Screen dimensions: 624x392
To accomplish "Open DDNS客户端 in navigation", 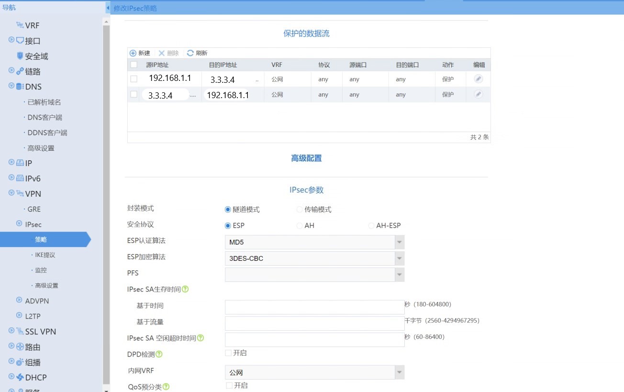I will point(47,133).
